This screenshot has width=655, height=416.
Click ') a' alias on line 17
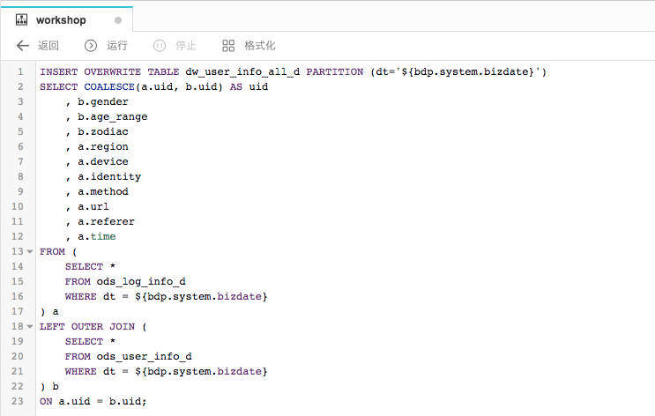click(49, 312)
